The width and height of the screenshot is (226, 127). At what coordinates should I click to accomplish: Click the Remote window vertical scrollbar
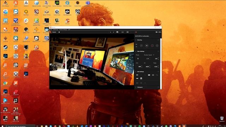161,64
